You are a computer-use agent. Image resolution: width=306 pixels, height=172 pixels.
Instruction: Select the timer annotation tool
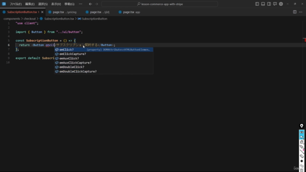pos(302,142)
